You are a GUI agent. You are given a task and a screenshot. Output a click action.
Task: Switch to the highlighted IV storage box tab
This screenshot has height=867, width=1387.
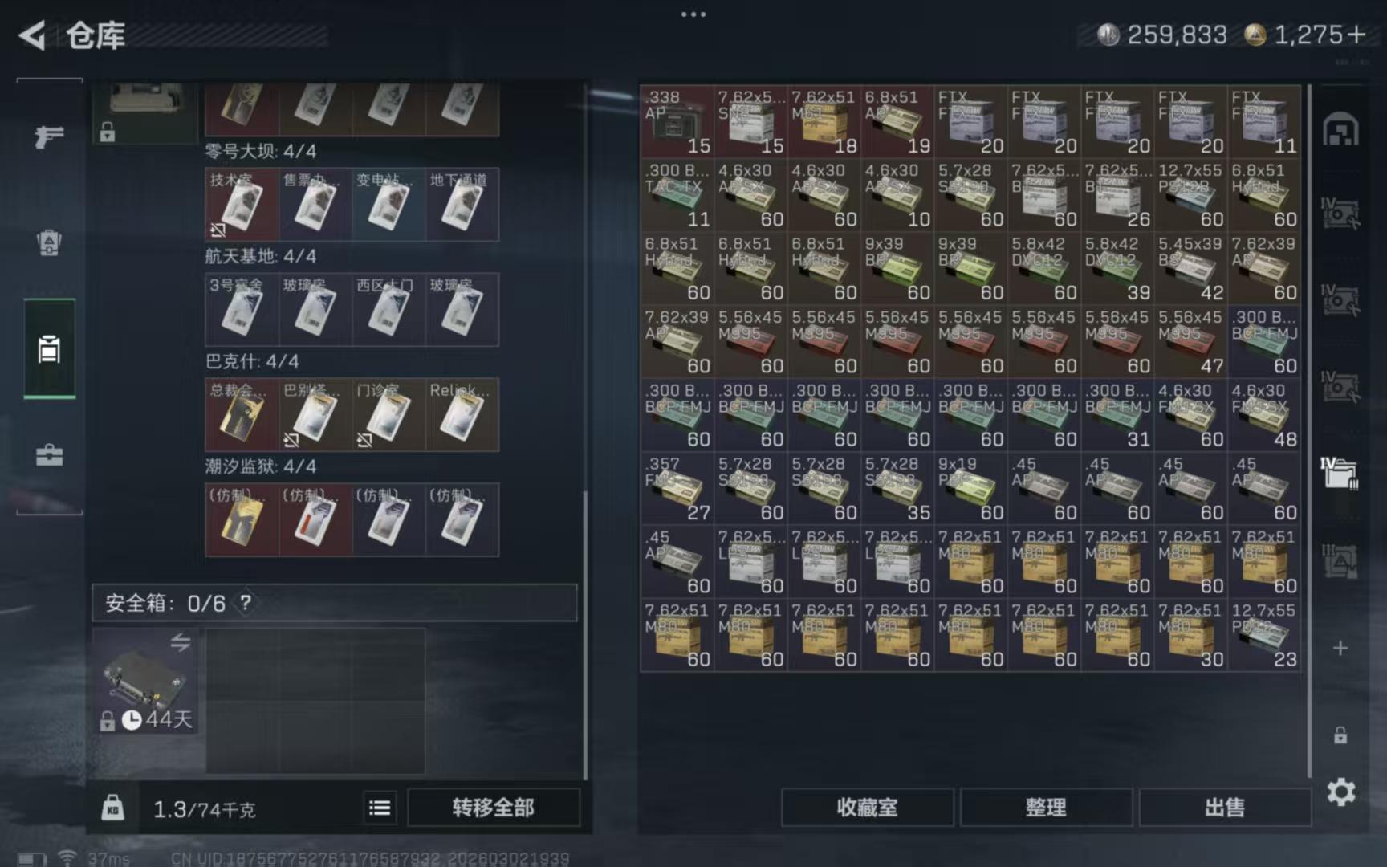[1339, 474]
